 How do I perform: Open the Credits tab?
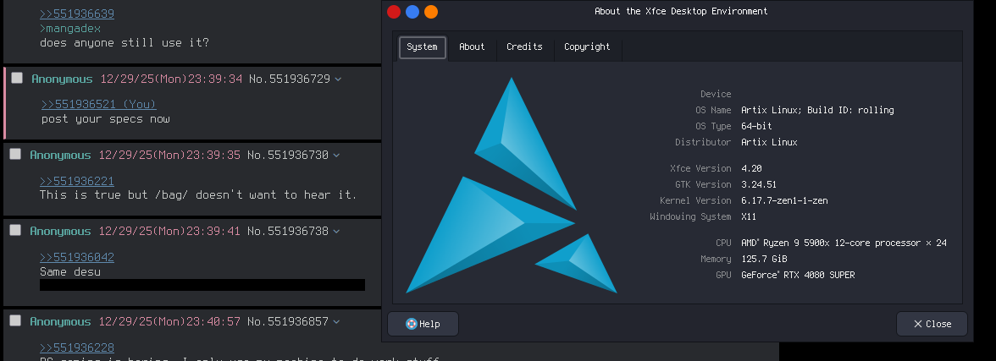click(x=524, y=47)
